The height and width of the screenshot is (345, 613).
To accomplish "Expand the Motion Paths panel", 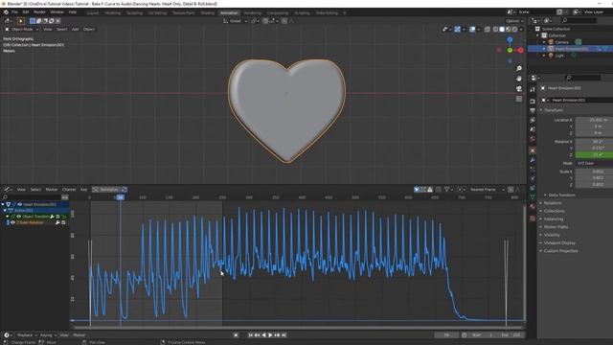I will tap(556, 227).
